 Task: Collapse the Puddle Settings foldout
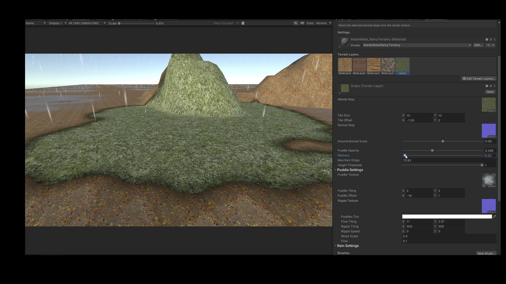[x=335, y=170]
